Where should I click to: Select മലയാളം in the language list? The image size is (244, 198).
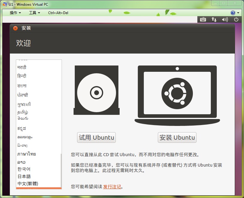(x=38, y=137)
